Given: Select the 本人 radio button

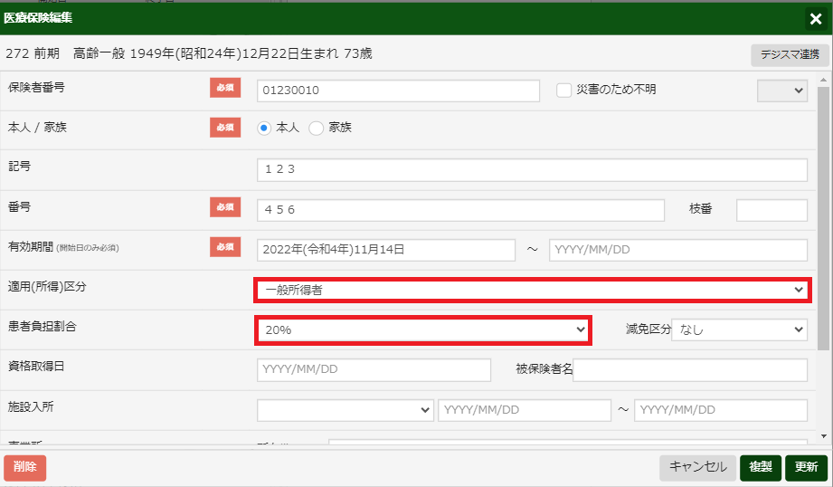Looking at the screenshot, I should pos(264,129).
